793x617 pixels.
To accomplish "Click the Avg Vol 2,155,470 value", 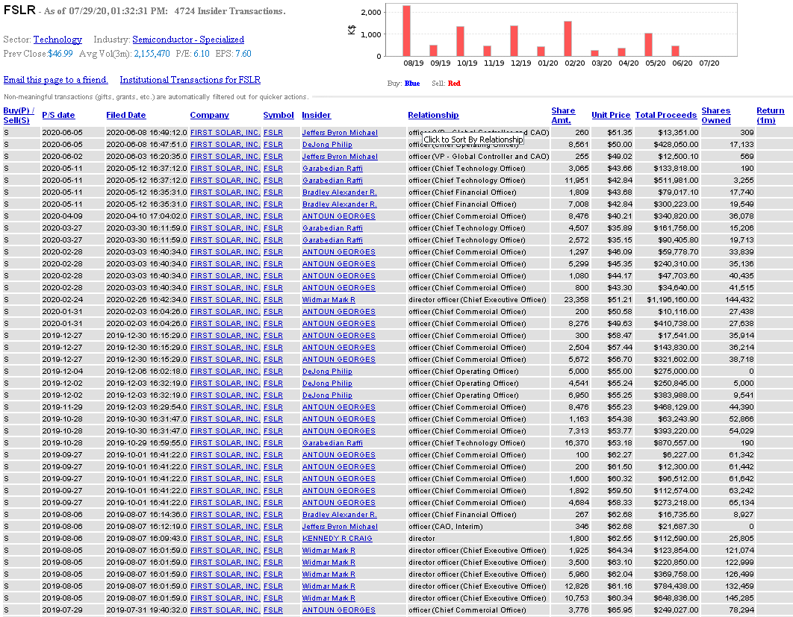I will [152, 54].
